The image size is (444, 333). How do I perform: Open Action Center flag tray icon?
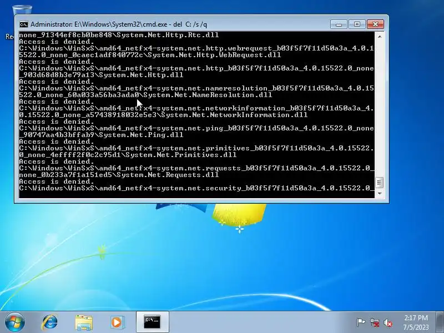click(x=361, y=322)
